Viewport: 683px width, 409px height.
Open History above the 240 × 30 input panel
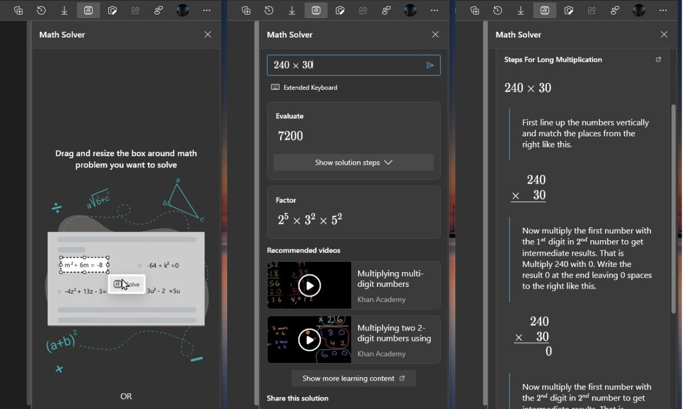click(x=269, y=10)
